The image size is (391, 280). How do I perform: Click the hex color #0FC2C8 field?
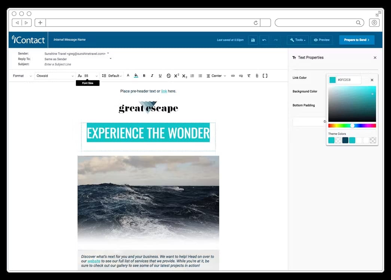click(349, 80)
